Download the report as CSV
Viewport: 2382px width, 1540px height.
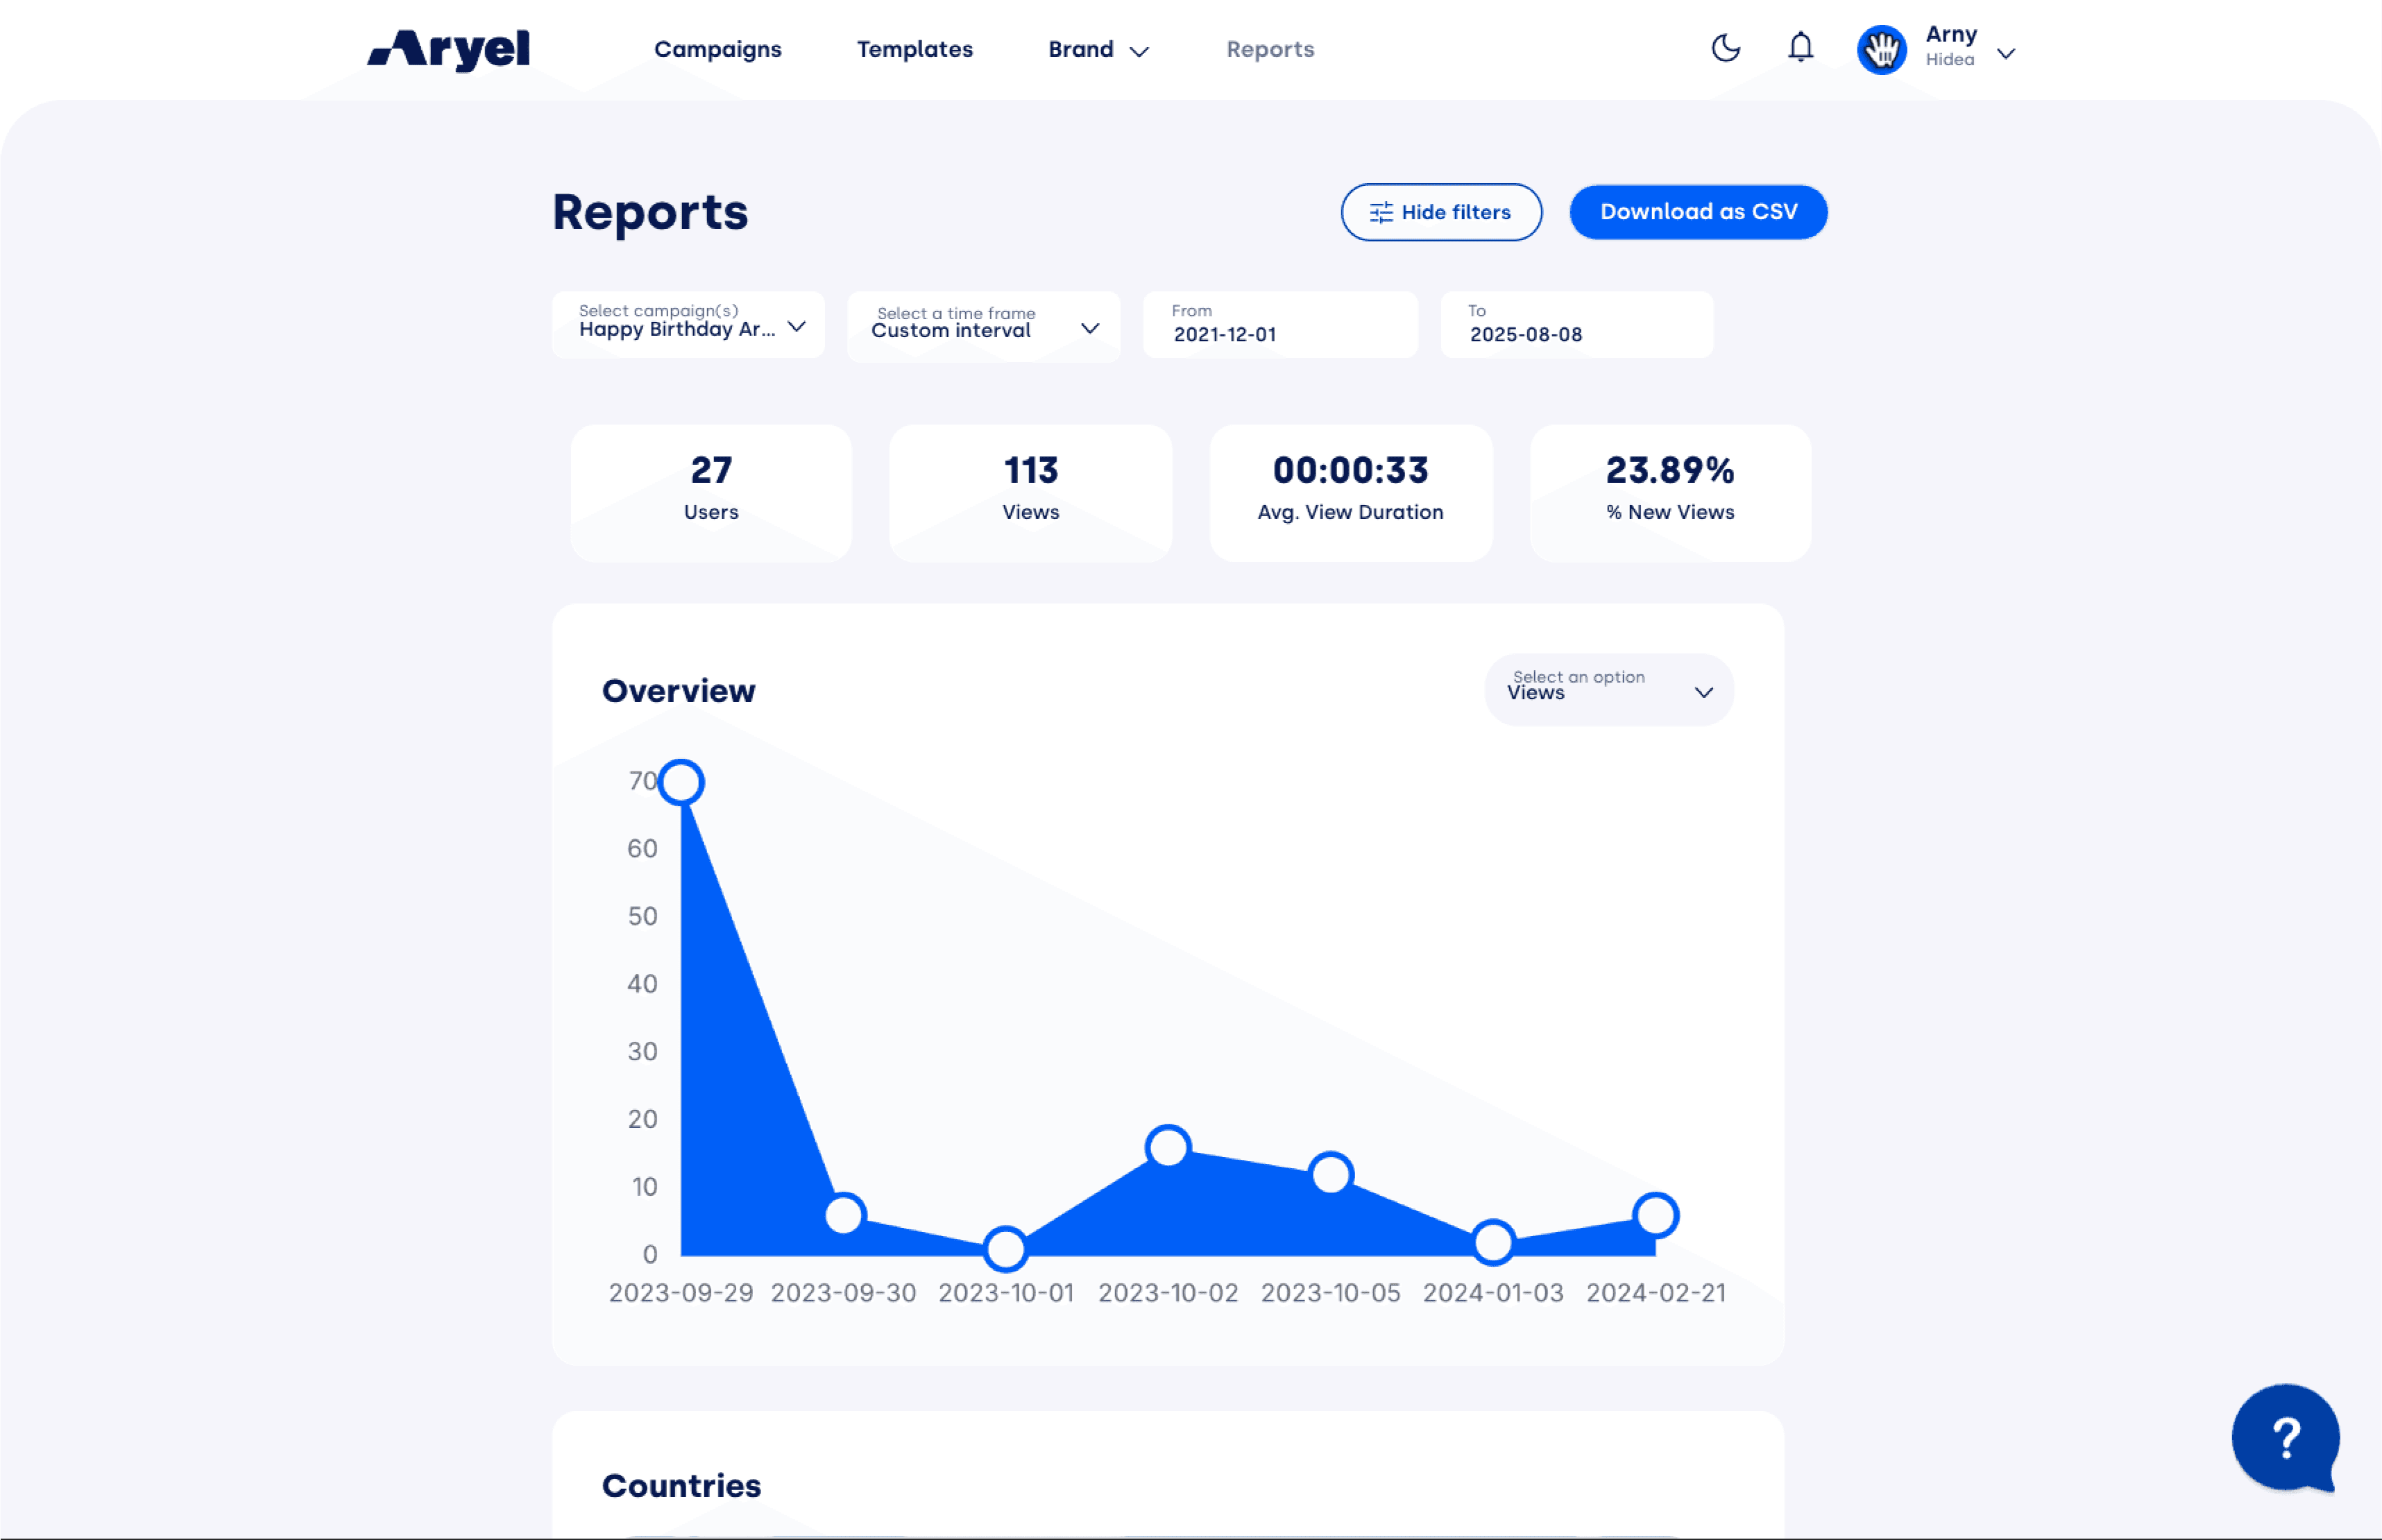coord(1697,212)
